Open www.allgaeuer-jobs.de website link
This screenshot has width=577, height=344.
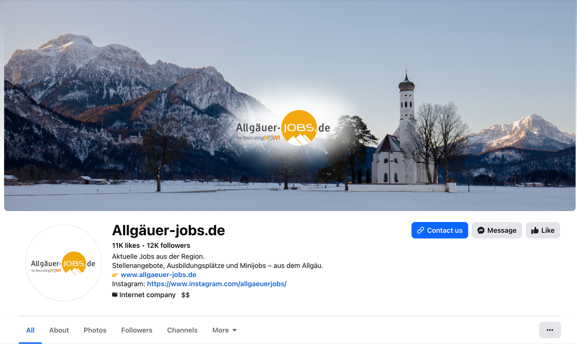tap(159, 275)
